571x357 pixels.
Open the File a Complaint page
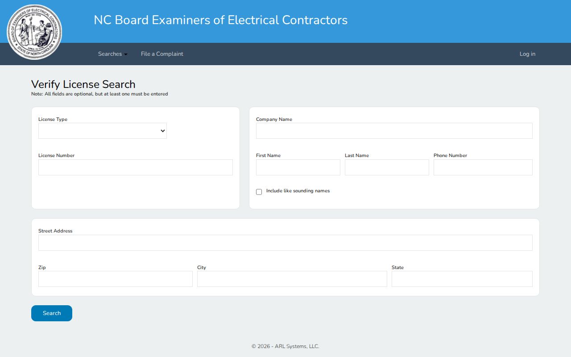click(x=162, y=54)
